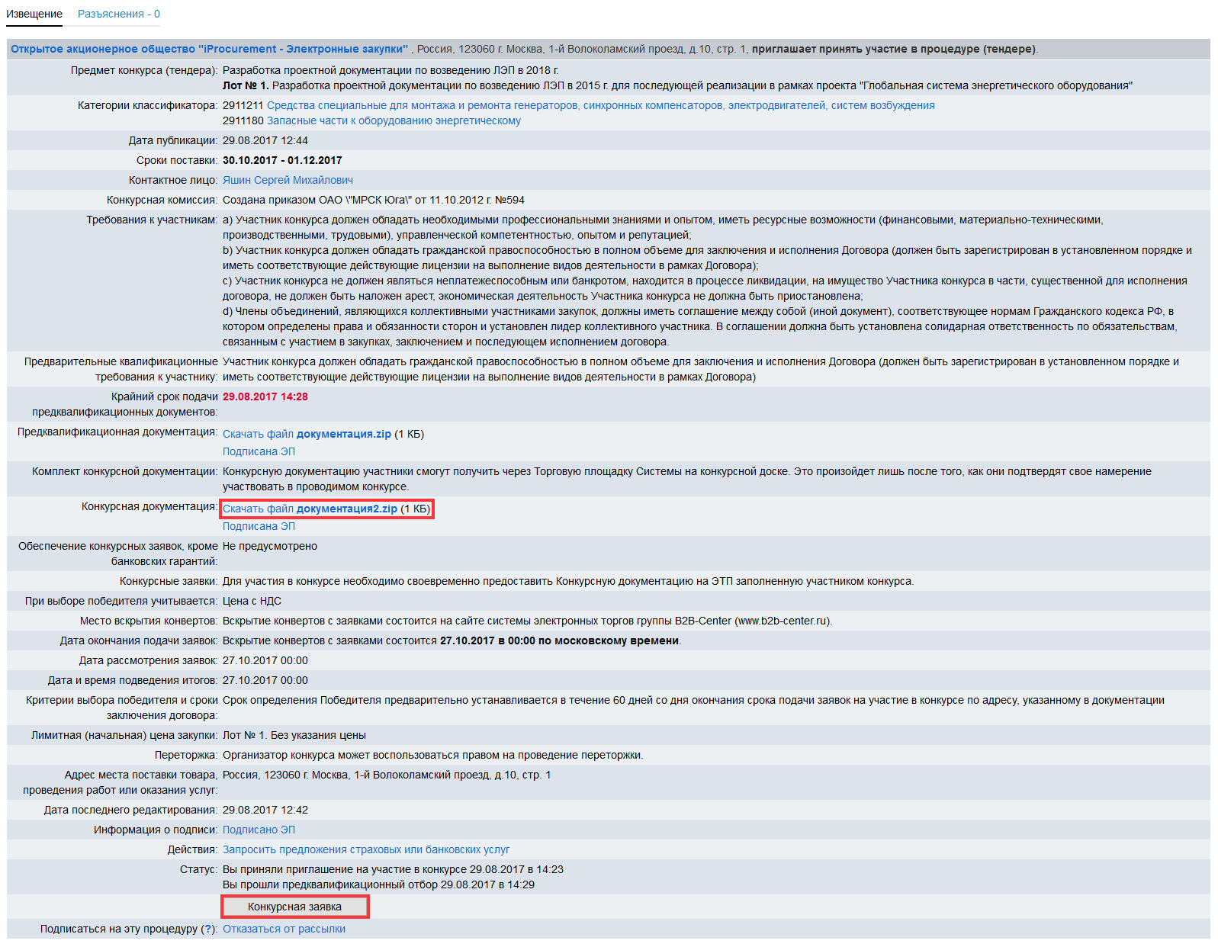View contact person Яшин Сергей Михайлович
This screenshot has width=1218, height=947.
(288, 180)
